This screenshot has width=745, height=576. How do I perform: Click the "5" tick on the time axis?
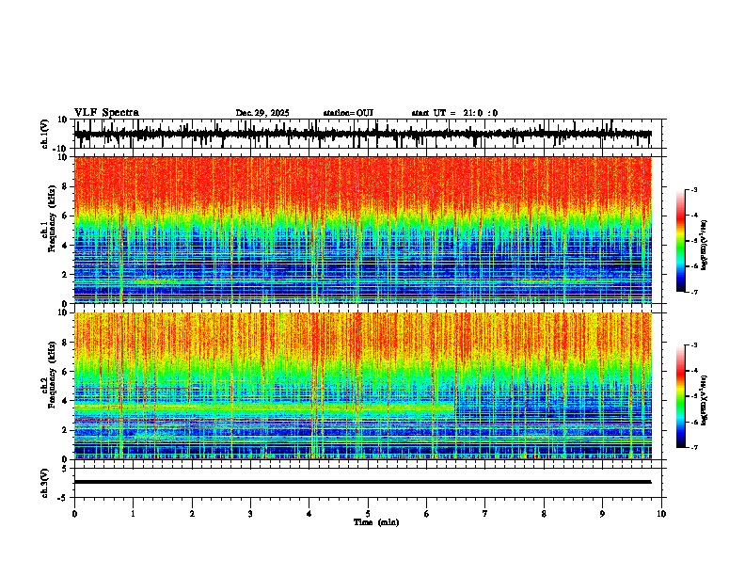coord(368,514)
